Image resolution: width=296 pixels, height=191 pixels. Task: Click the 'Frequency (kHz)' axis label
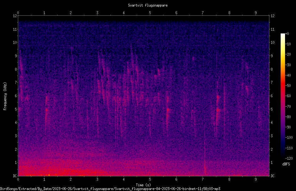point(5,96)
